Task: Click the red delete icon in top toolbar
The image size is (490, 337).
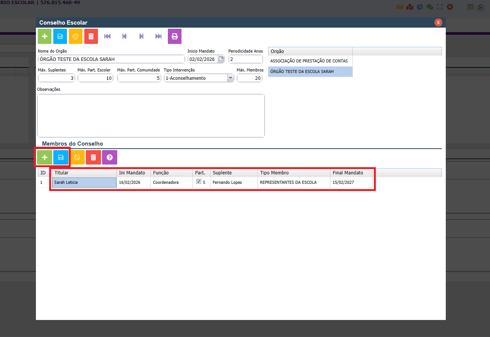Action: point(91,36)
